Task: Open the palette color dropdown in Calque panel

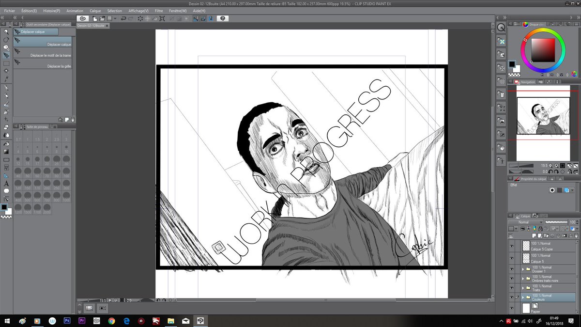Action: point(517,228)
